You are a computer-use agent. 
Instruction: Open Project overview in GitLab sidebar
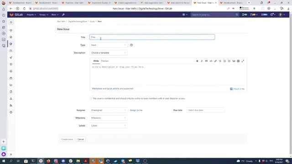click(x=11, y=30)
